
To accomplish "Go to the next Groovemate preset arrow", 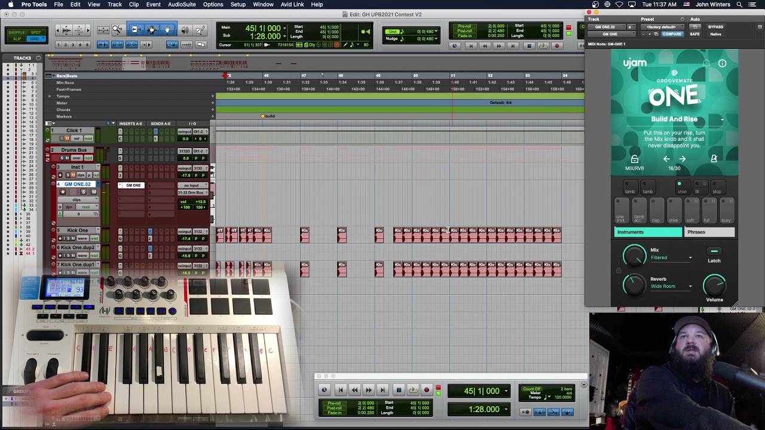I will (x=683, y=159).
